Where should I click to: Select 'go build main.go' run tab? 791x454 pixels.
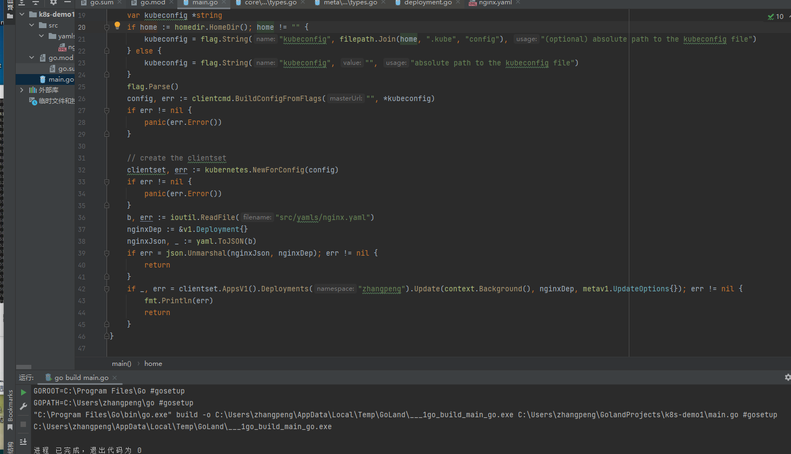tap(81, 378)
